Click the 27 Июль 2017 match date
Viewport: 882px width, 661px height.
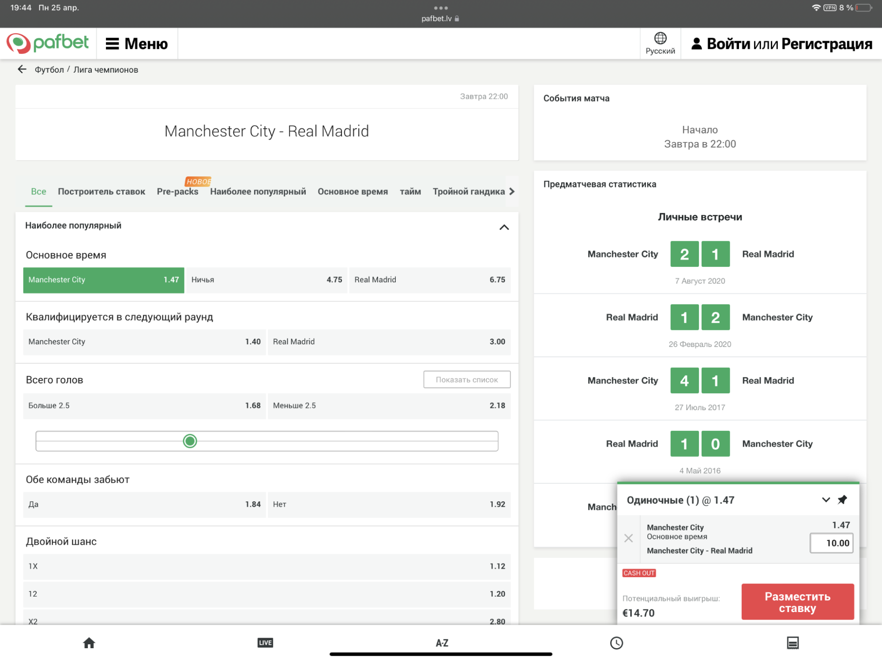pos(700,407)
